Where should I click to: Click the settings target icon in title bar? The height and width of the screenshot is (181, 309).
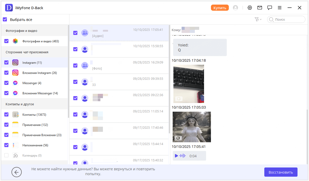[x=250, y=8]
